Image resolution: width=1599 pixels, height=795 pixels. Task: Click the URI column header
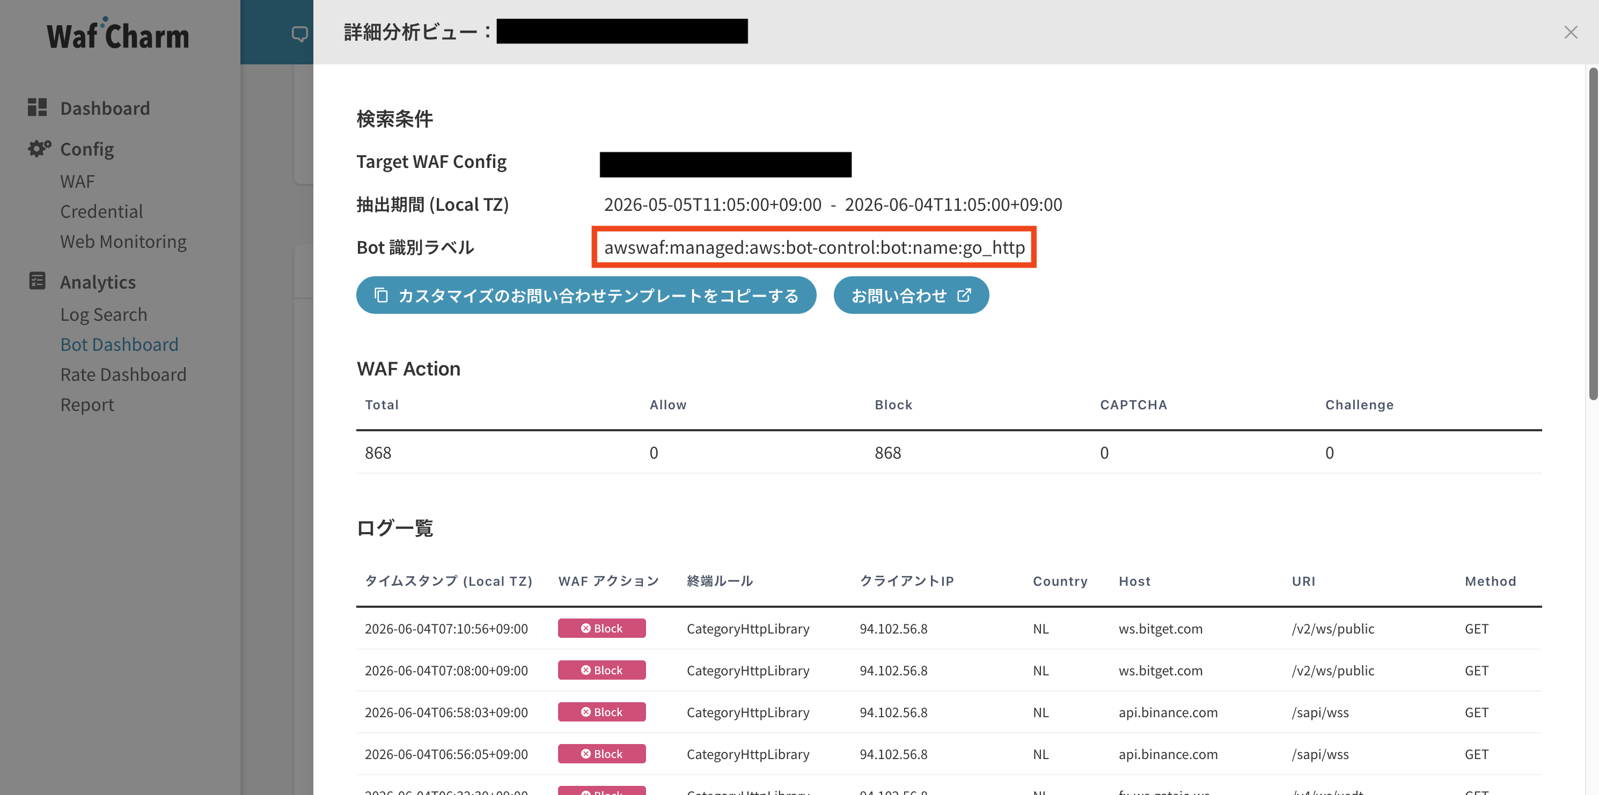(x=1303, y=581)
